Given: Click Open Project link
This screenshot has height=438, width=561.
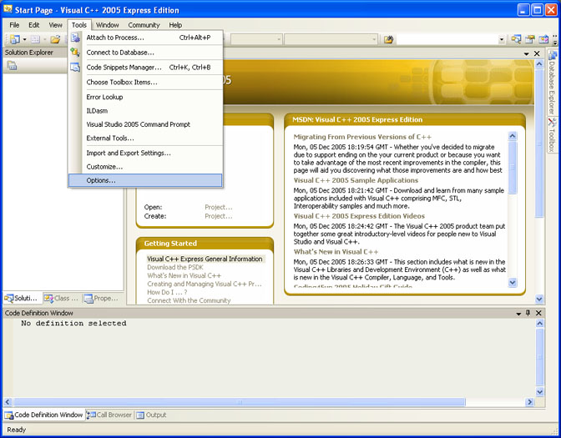Looking at the screenshot, I should [218, 207].
